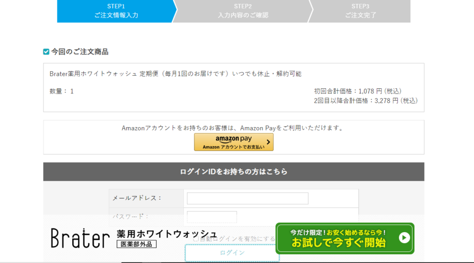
Task: Click the 薬用ホワイトウォッシュ banner title
Action: click(x=167, y=234)
